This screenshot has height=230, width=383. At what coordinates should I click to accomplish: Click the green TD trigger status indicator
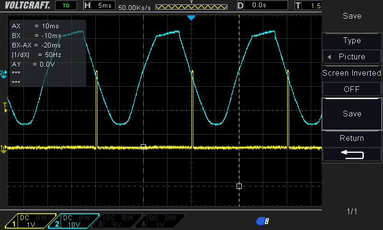[66, 6]
